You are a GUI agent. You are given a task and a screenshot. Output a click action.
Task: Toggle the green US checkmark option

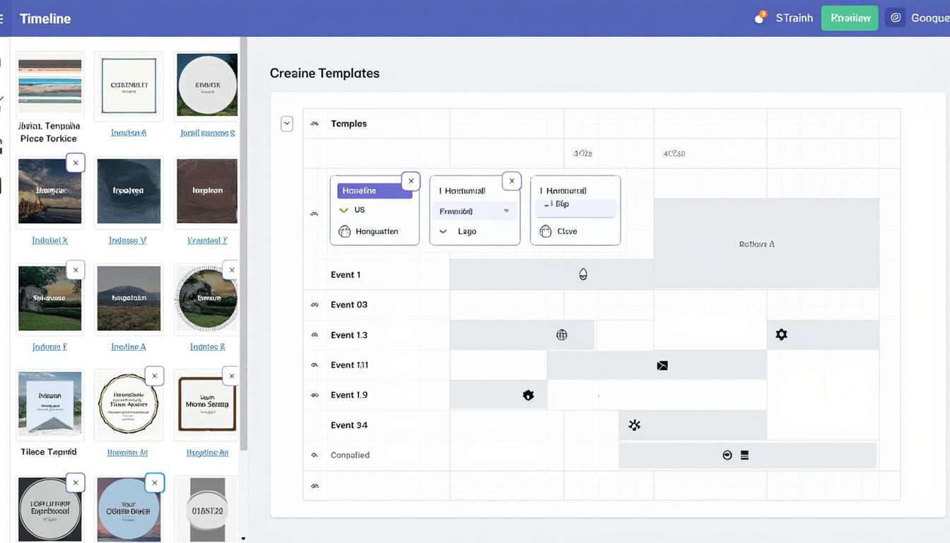tap(344, 210)
